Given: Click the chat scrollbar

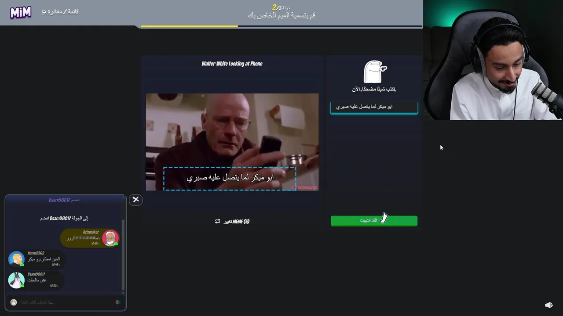Looking at the screenshot, I should tap(123, 255).
